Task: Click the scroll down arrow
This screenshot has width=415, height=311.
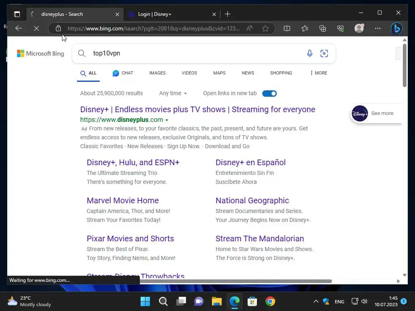Action: pyautogui.click(x=404, y=275)
